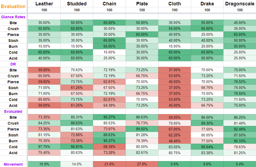The width and height of the screenshot is (256, 167).
Task: Click the 46.45% Cloth Burn cell
Action: 175,141
